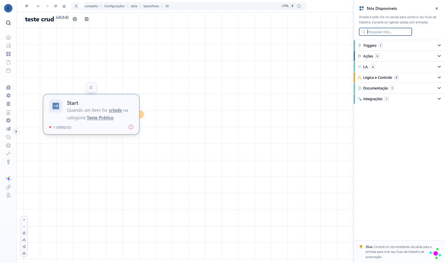Click the 'criado' link in Start node
Image resolution: width=445 pixels, height=263 pixels.
pyautogui.click(x=115, y=110)
